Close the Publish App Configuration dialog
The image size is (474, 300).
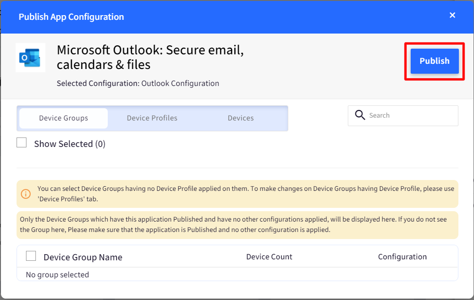(x=452, y=15)
